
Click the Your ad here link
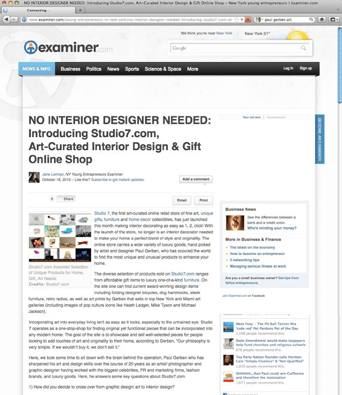(x=252, y=117)
